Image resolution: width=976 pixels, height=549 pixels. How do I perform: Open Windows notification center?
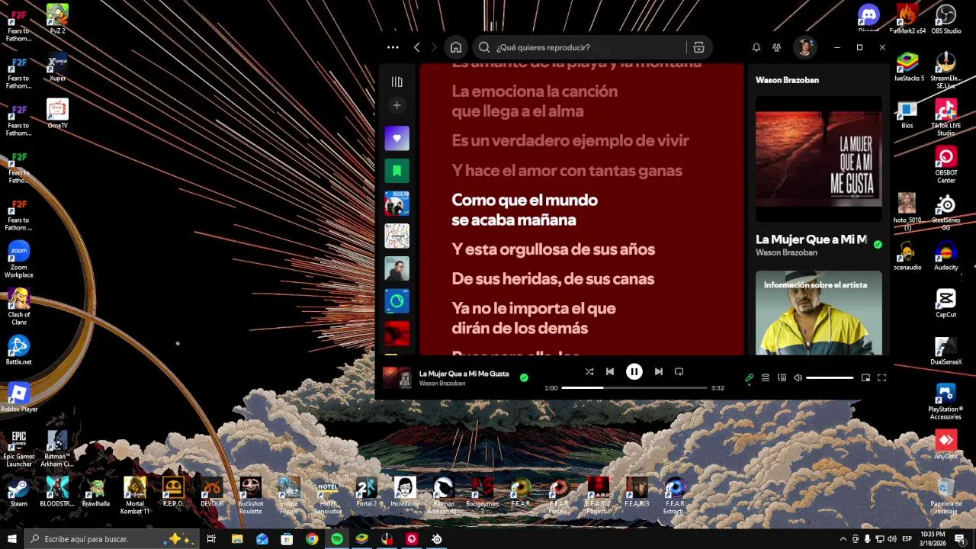pyautogui.click(x=960, y=539)
